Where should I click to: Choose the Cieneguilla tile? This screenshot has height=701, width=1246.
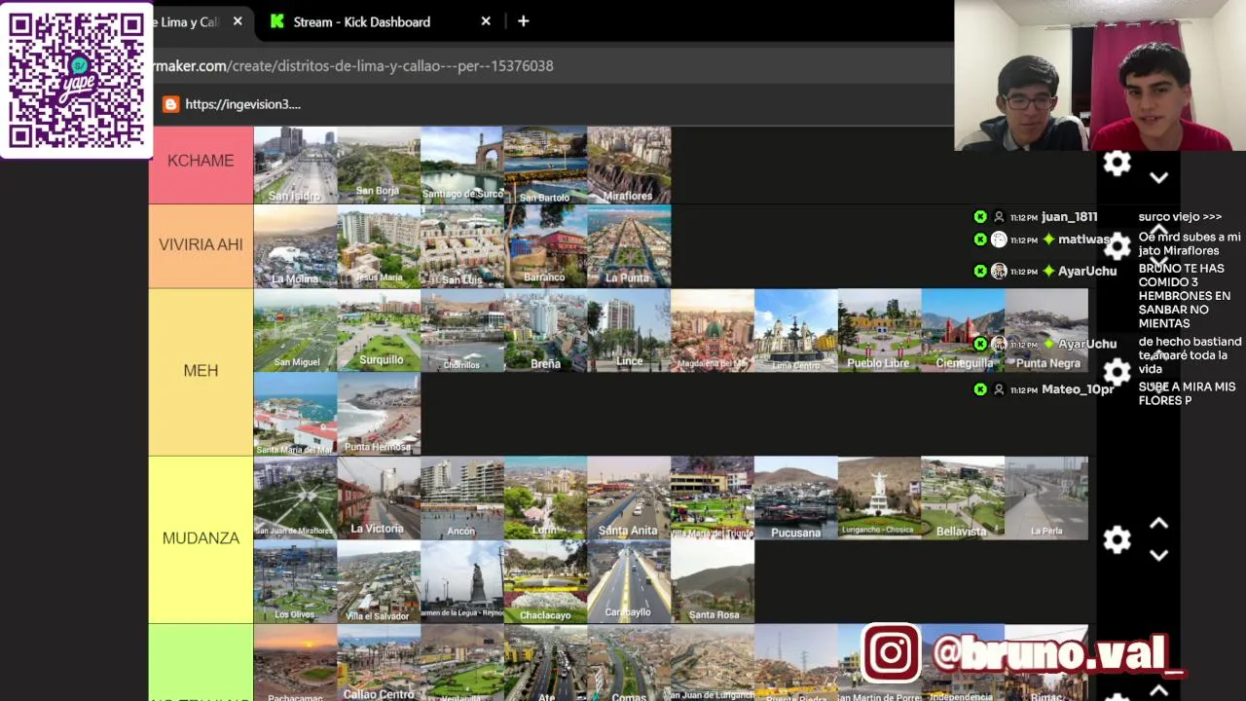click(963, 330)
